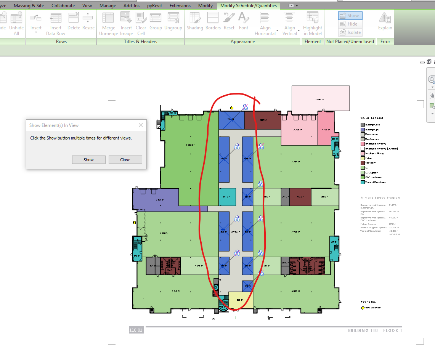Viewport: 435px width, 348px height.
Task: Open the Align Vertical dropdown arrow
Action: tap(299, 30)
